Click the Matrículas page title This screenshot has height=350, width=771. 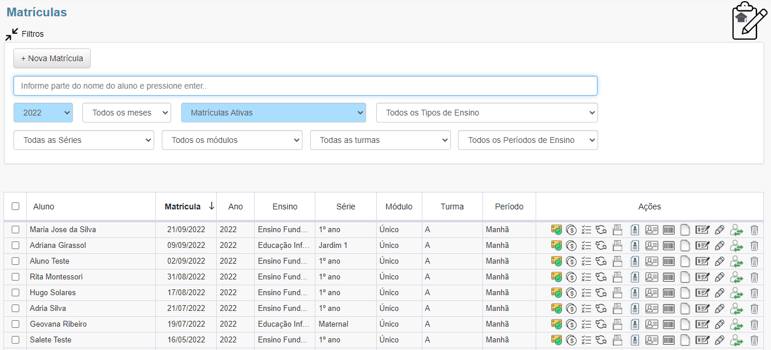pyautogui.click(x=37, y=12)
